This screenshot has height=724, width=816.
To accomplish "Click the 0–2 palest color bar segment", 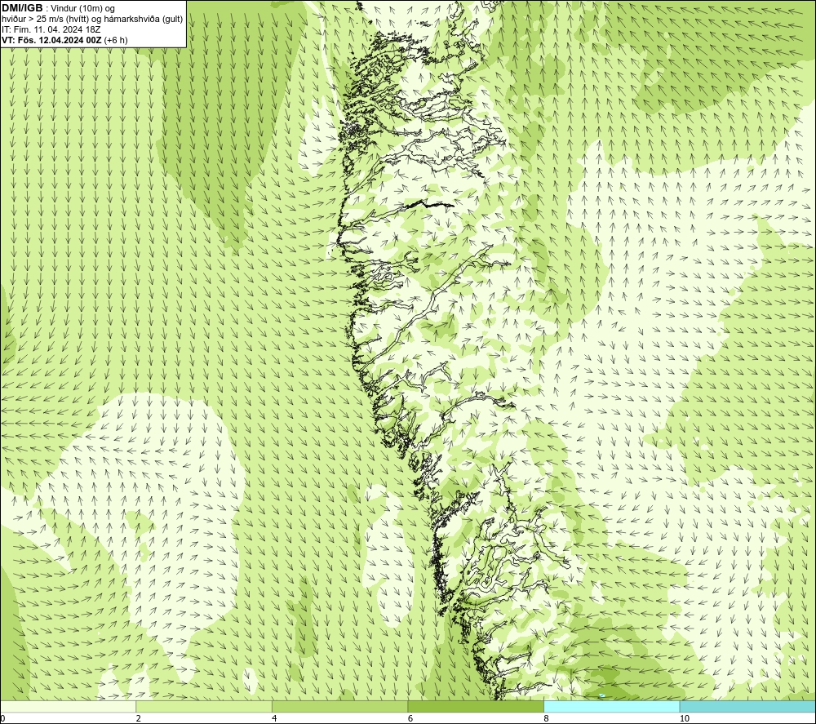I will click(x=69, y=706).
